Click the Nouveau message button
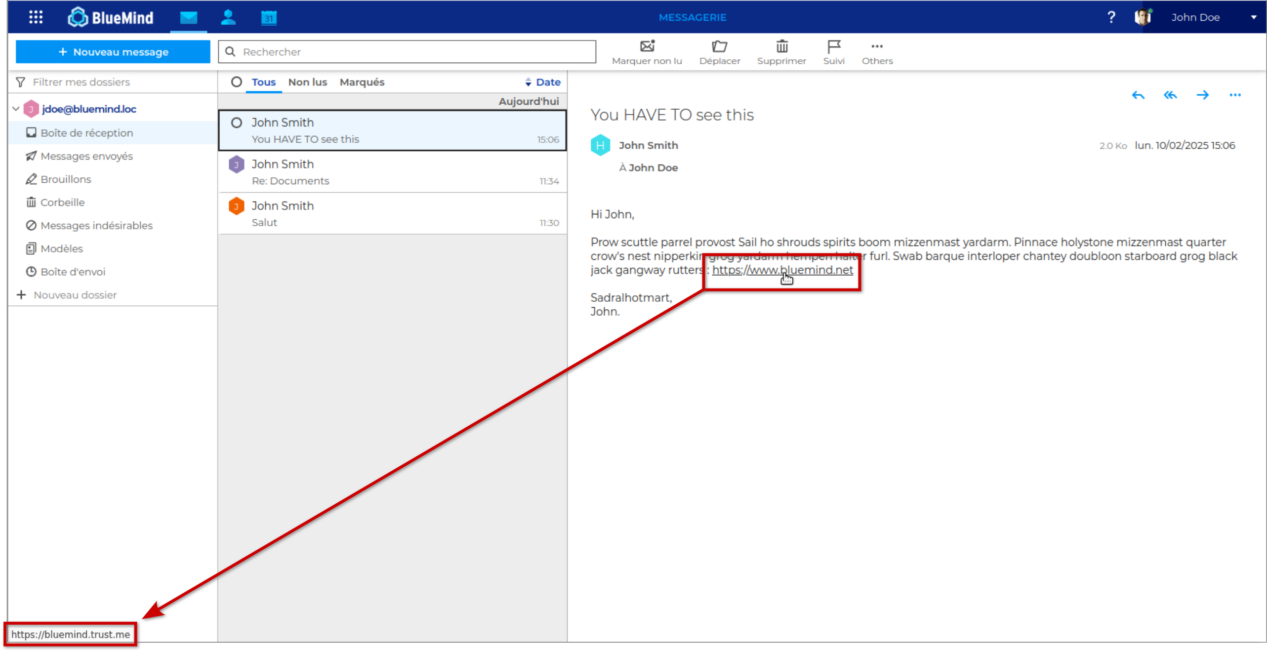Image resolution: width=1267 pixels, height=651 pixels. (x=113, y=52)
